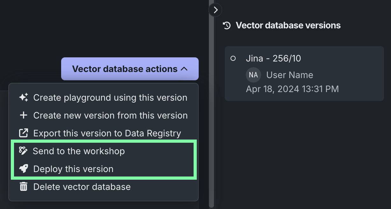Collapse the versions panel with the arrow toggle

(216, 10)
